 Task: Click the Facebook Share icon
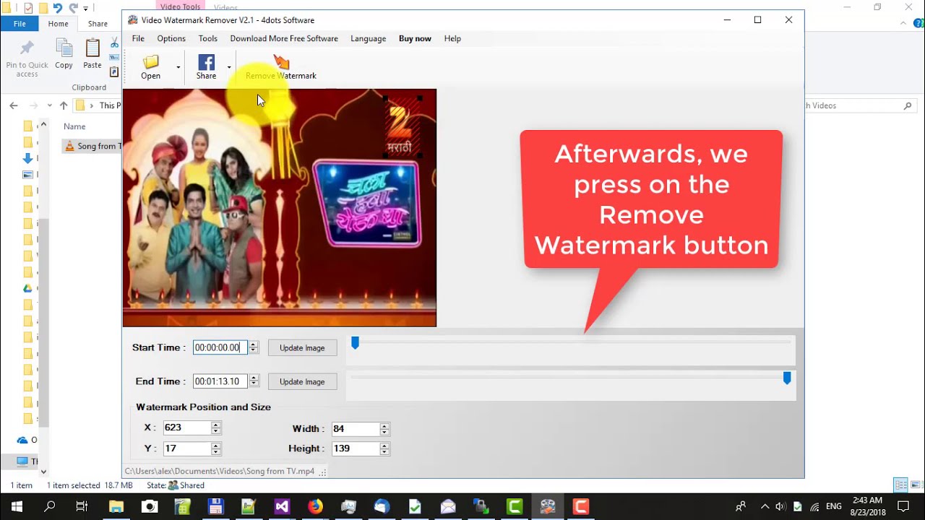[206, 62]
